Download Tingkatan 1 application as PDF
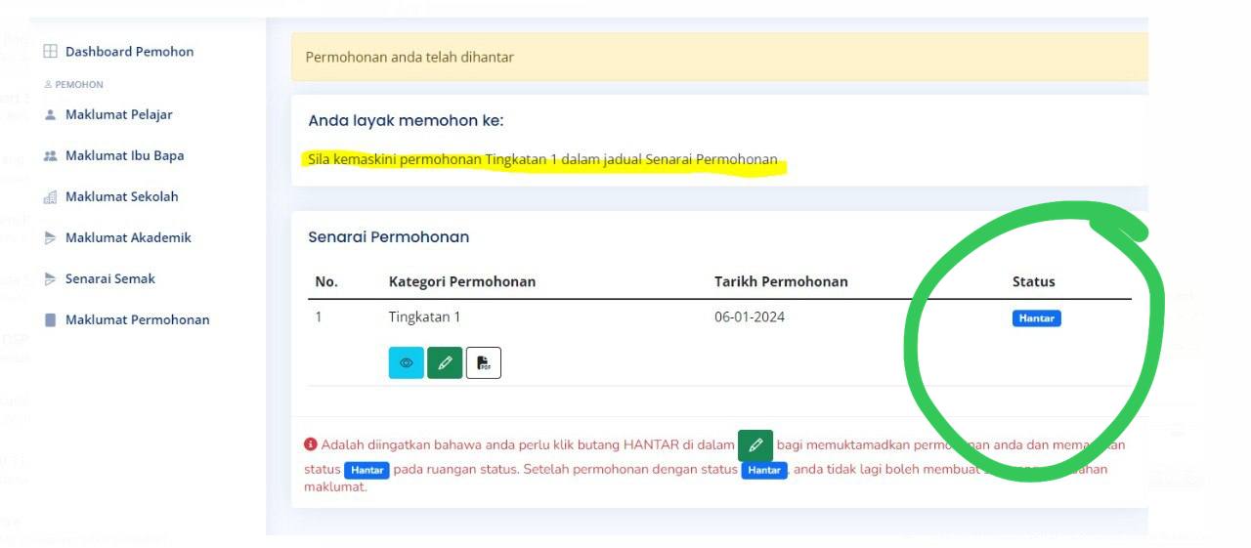Screen dimensions: 1251x548 [x=483, y=363]
